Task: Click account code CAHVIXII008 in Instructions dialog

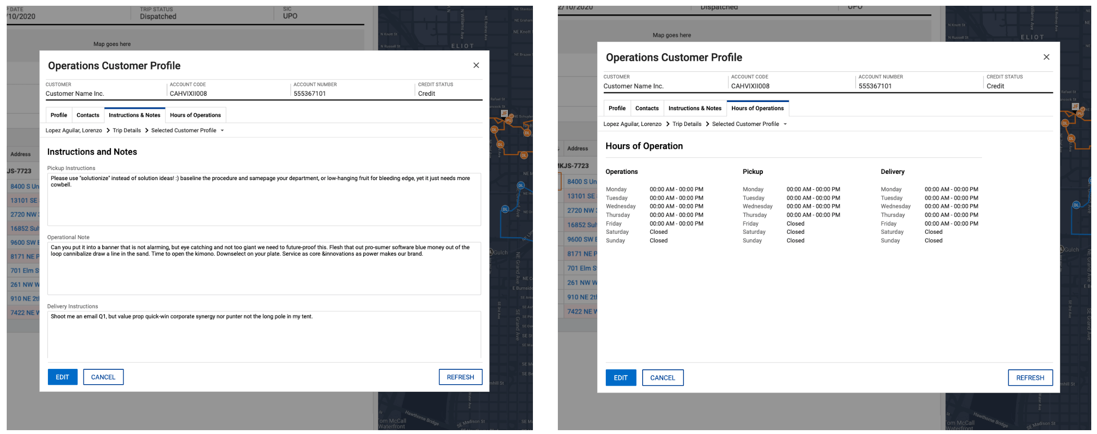Action: (188, 93)
